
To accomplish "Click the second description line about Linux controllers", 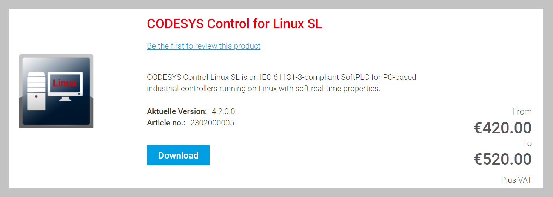I will pyautogui.click(x=263, y=89).
